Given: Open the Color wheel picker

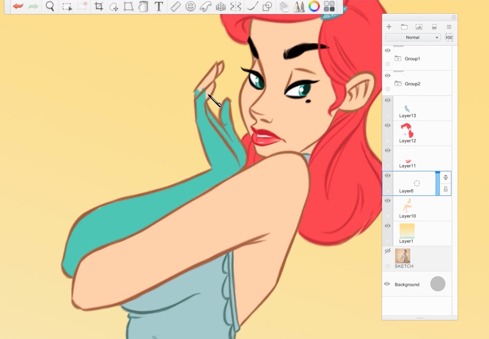Looking at the screenshot, I should 314,6.
